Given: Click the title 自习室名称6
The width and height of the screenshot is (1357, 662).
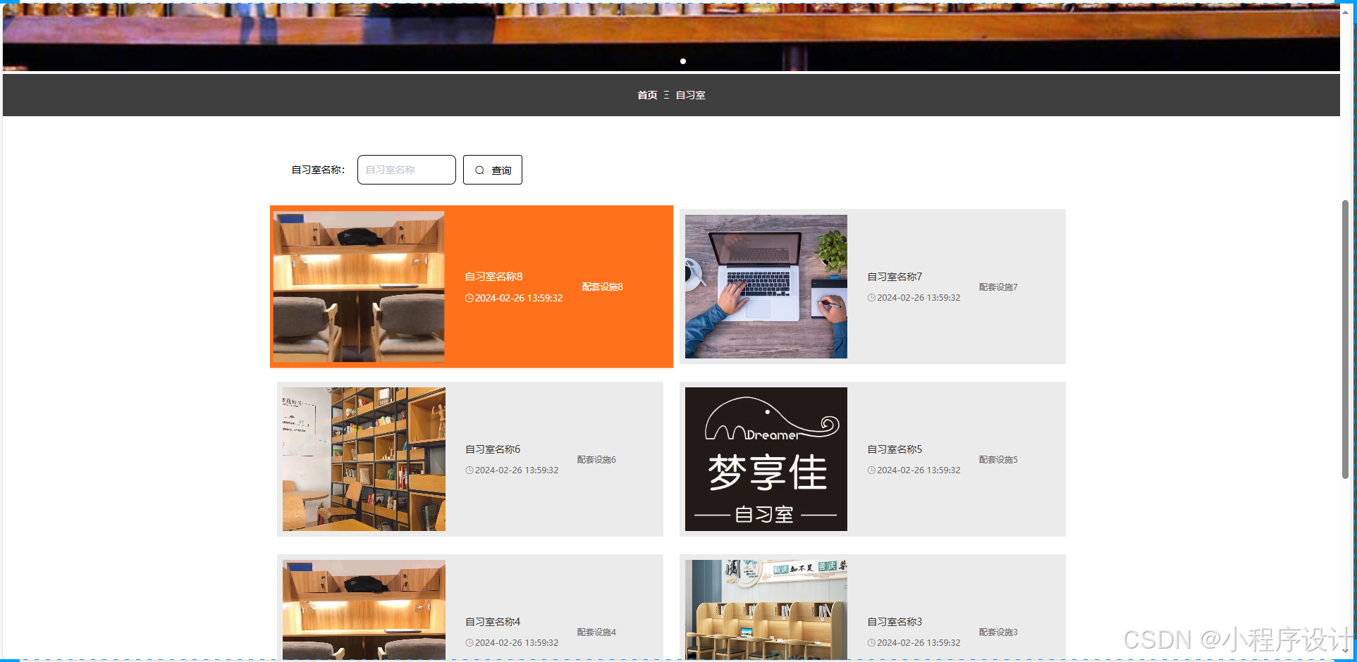Looking at the screenshot, I should pos(493,449).
